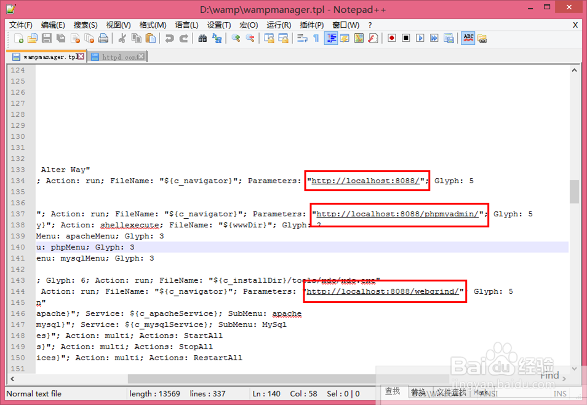587x405 pixels.
Task: Switch to the httpd.conf tab
Action: [118, 57]
